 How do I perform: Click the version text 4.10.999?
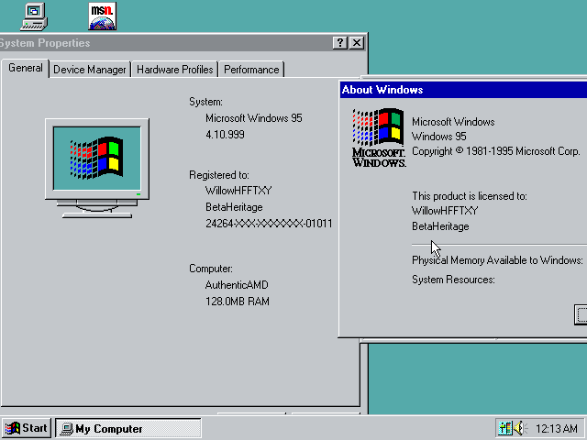pyautogui.click(x=225, y=135)
